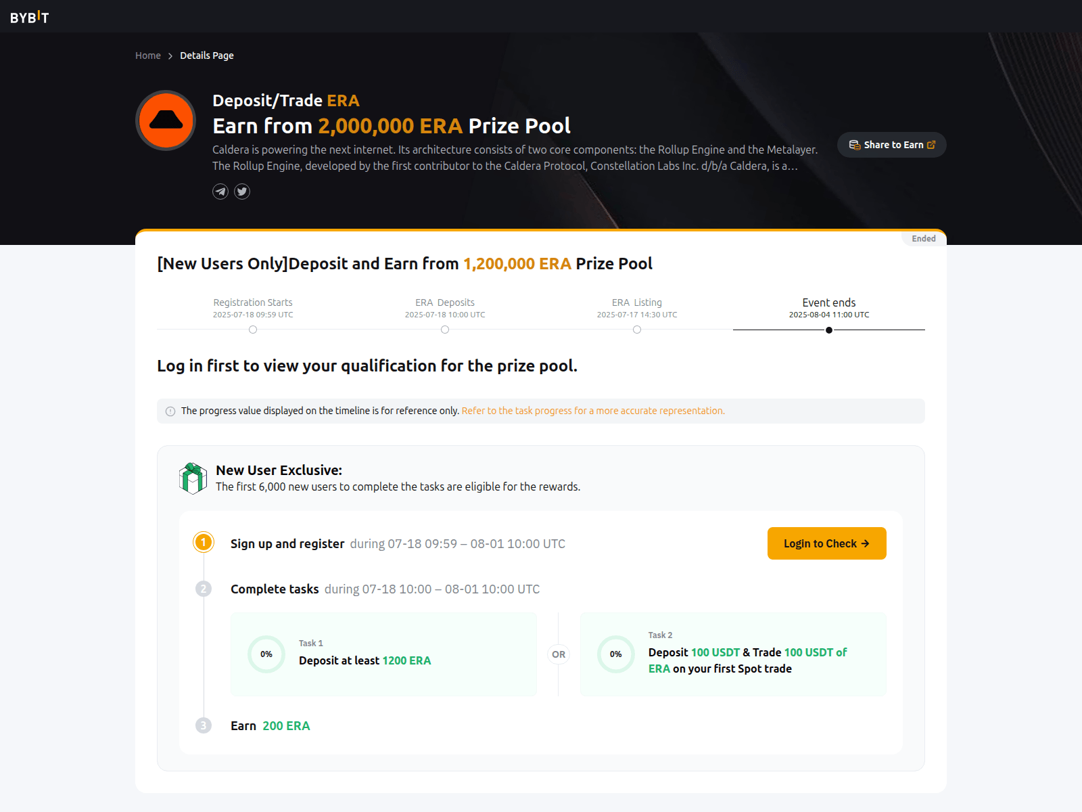Image resolution: width=1082 pixels, height=812 pixels.
Task: Click the orange ERA token logo
Action: [166, 120]
